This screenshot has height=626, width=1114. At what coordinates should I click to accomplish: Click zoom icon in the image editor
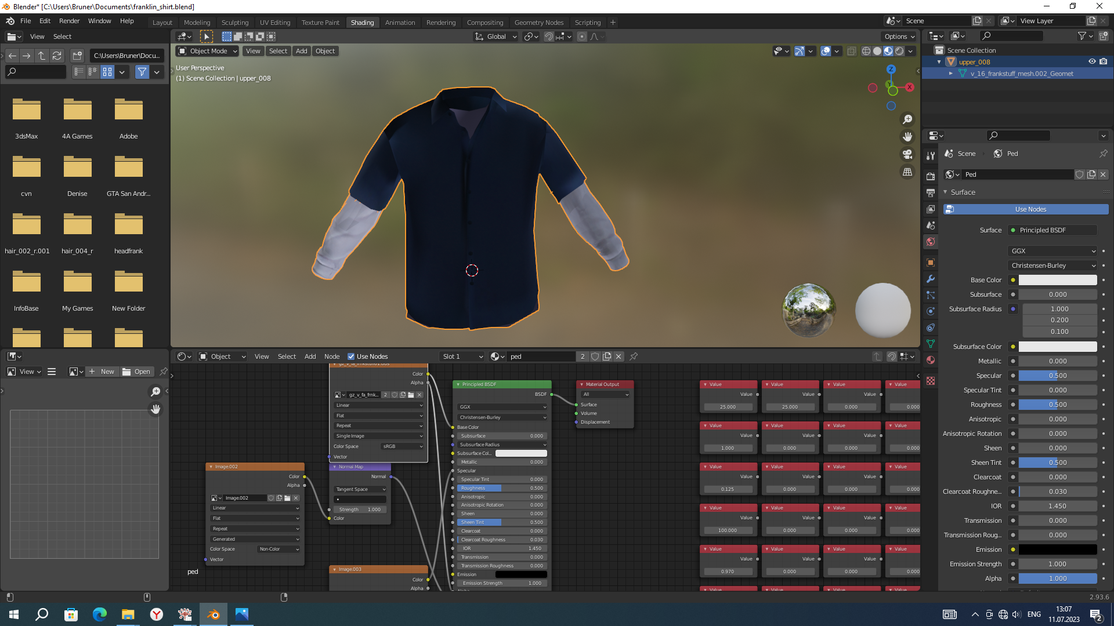coord(155,392)
